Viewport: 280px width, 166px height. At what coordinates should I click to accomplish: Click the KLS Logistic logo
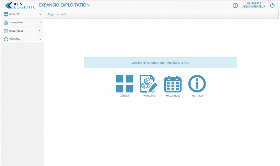[x=20, y=5]
